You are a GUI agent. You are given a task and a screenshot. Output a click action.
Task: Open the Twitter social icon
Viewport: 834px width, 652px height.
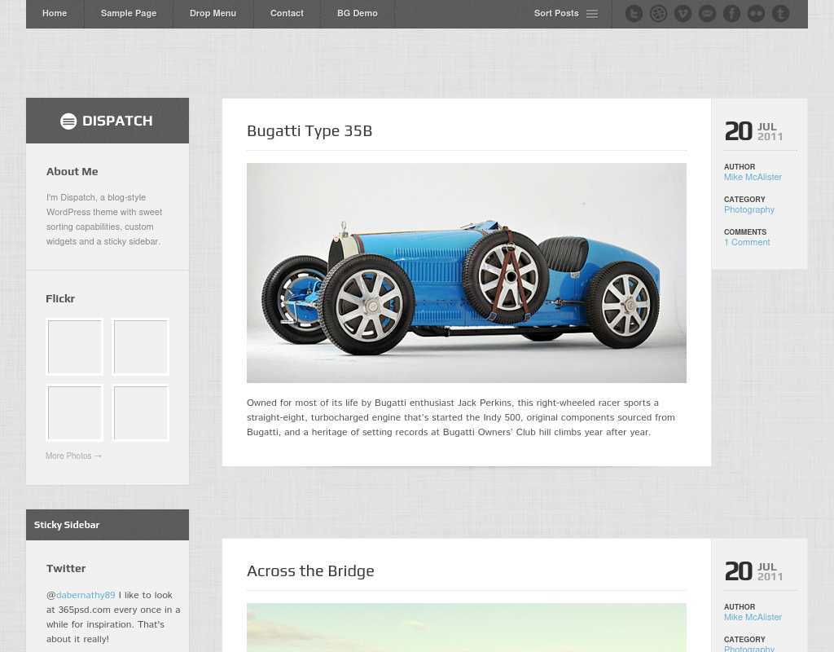pyautogui.click(x=634, y=14)
